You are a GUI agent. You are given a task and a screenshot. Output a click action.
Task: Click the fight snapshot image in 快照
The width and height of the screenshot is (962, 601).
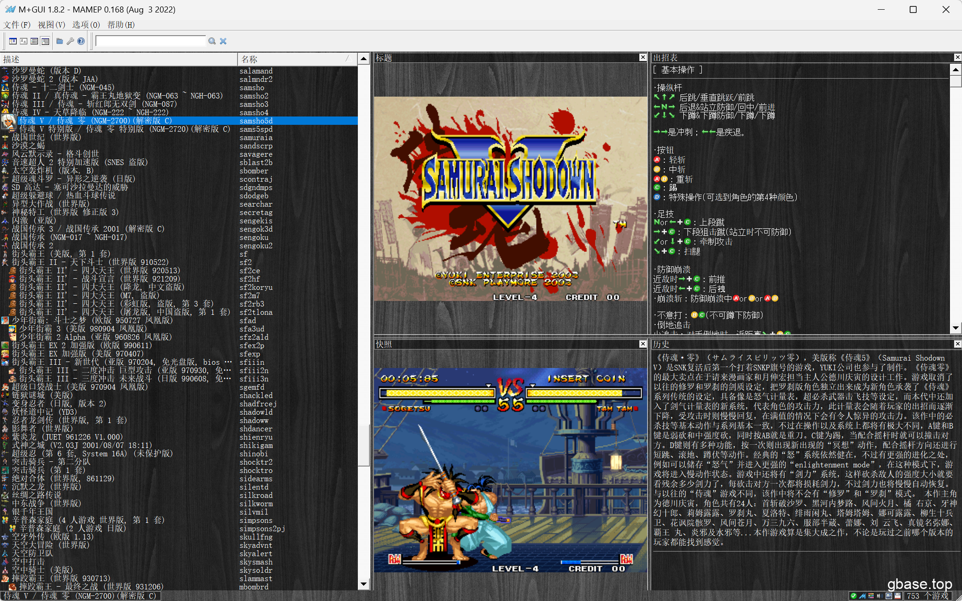(510, 470)
